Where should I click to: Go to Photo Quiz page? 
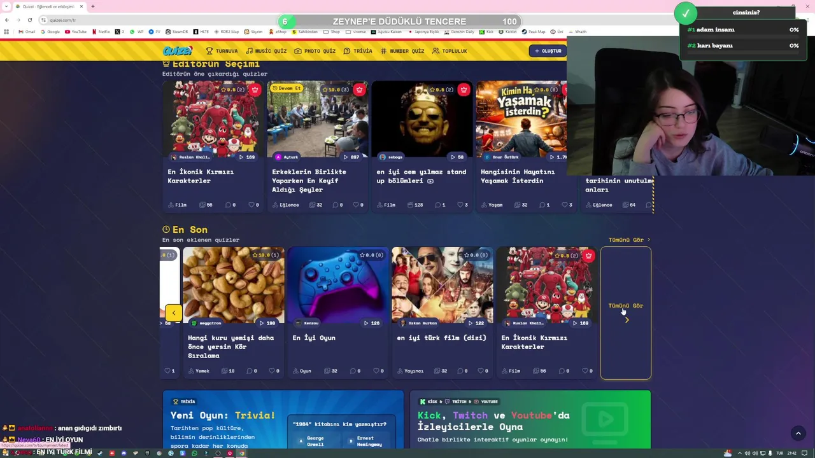pos(315,51)
